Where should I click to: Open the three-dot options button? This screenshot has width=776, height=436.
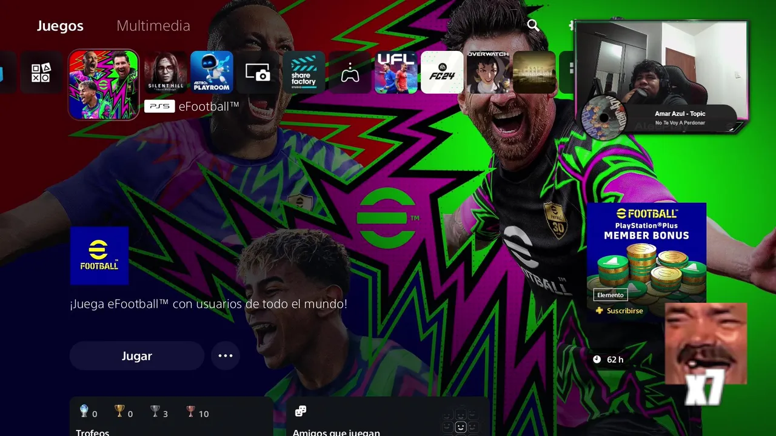click(226, 356)
